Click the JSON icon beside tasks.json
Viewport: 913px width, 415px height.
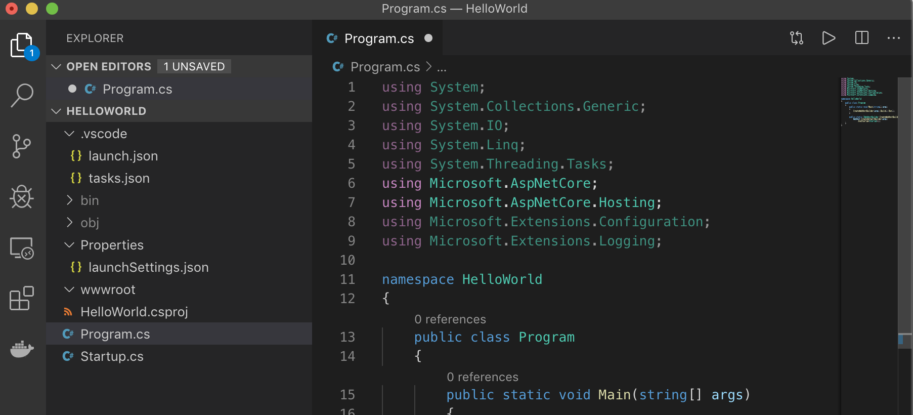pos(76,178)
